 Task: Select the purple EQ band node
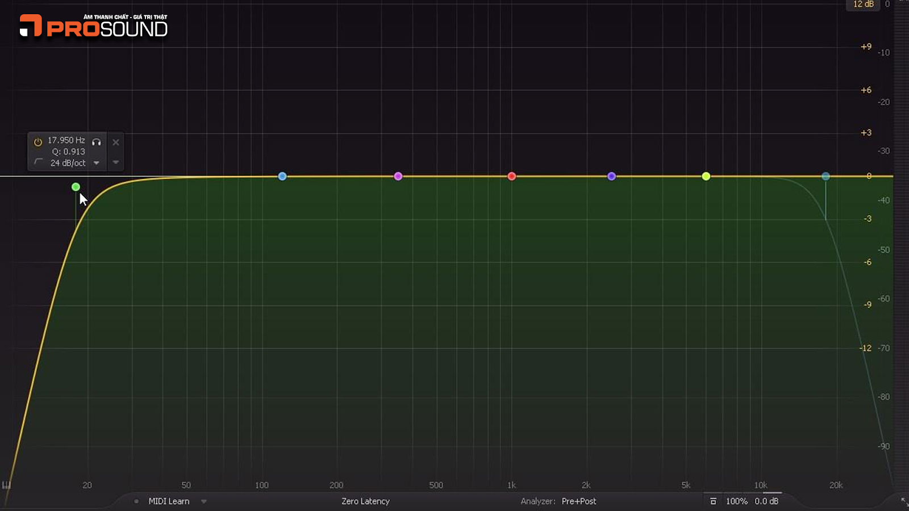tap(611, 177)
